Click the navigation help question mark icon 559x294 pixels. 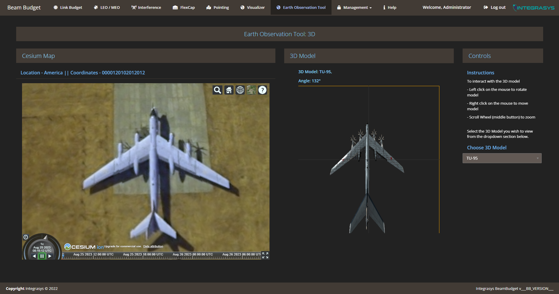point(262,90)
